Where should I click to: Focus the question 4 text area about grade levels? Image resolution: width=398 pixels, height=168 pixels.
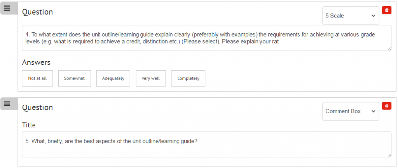click(207, 38)
